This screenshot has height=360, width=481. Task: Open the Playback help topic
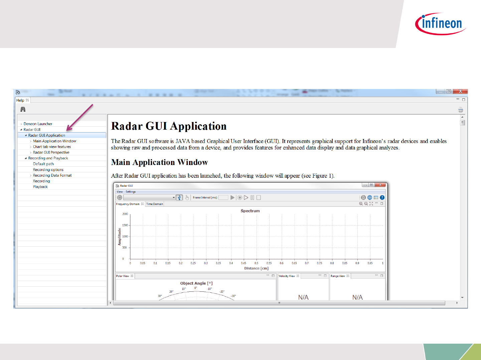coord(40,187)
